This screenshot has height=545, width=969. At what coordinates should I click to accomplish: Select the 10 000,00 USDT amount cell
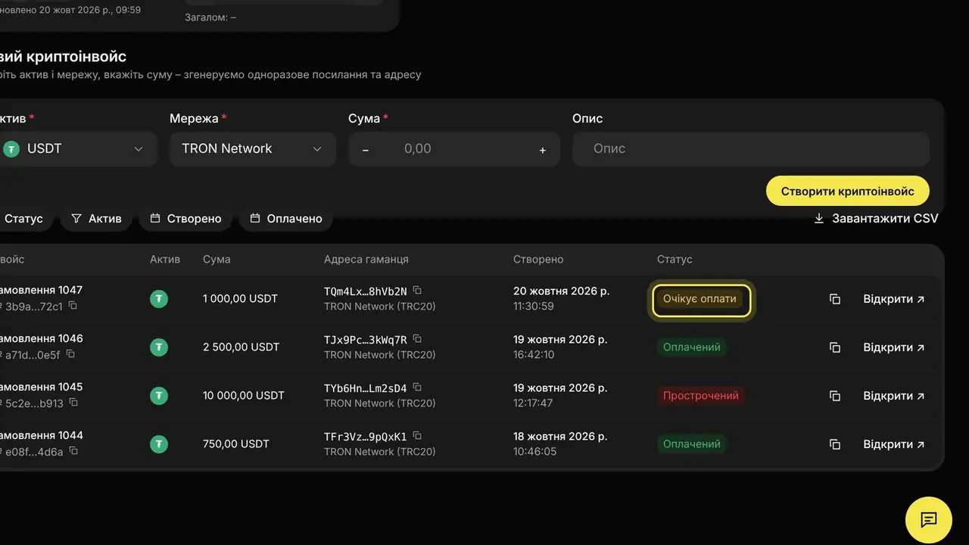pos(244,396)
